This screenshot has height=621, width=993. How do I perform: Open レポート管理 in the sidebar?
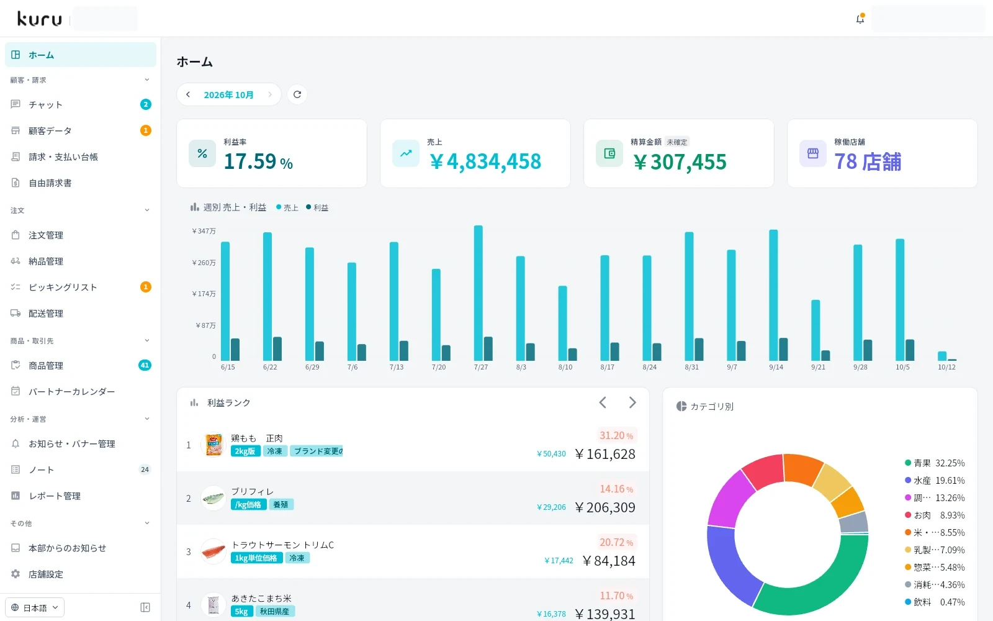click(x=81, y=496)
